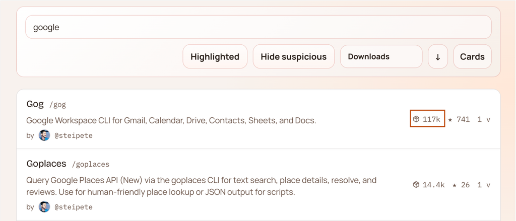Focus the search field containing "google"
This screenshot has height=221, width=516.
(258, 27)
